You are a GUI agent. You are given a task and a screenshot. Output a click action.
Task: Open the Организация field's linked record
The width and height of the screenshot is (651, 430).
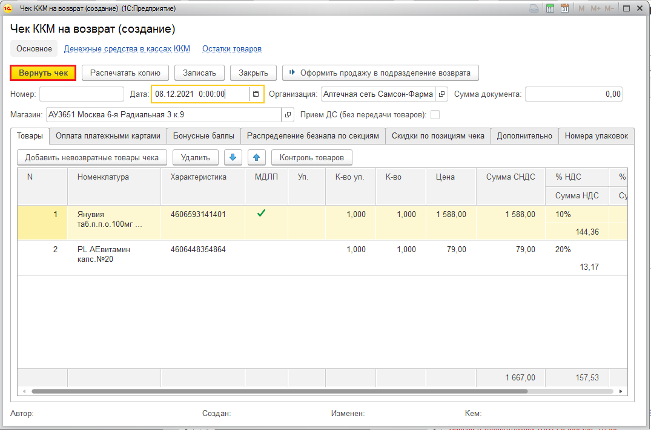click(442, 94)
